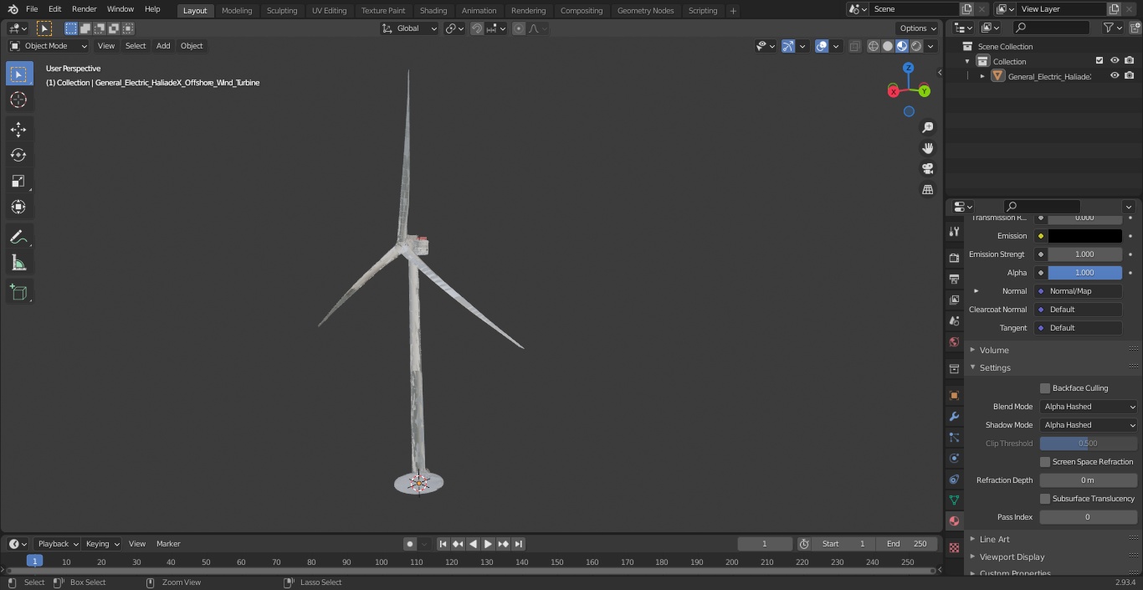Image resolution: width=1143 pixels, height=590 pixels.
Task: Open Blend Mode dropdown
Action: (1089, 407)
